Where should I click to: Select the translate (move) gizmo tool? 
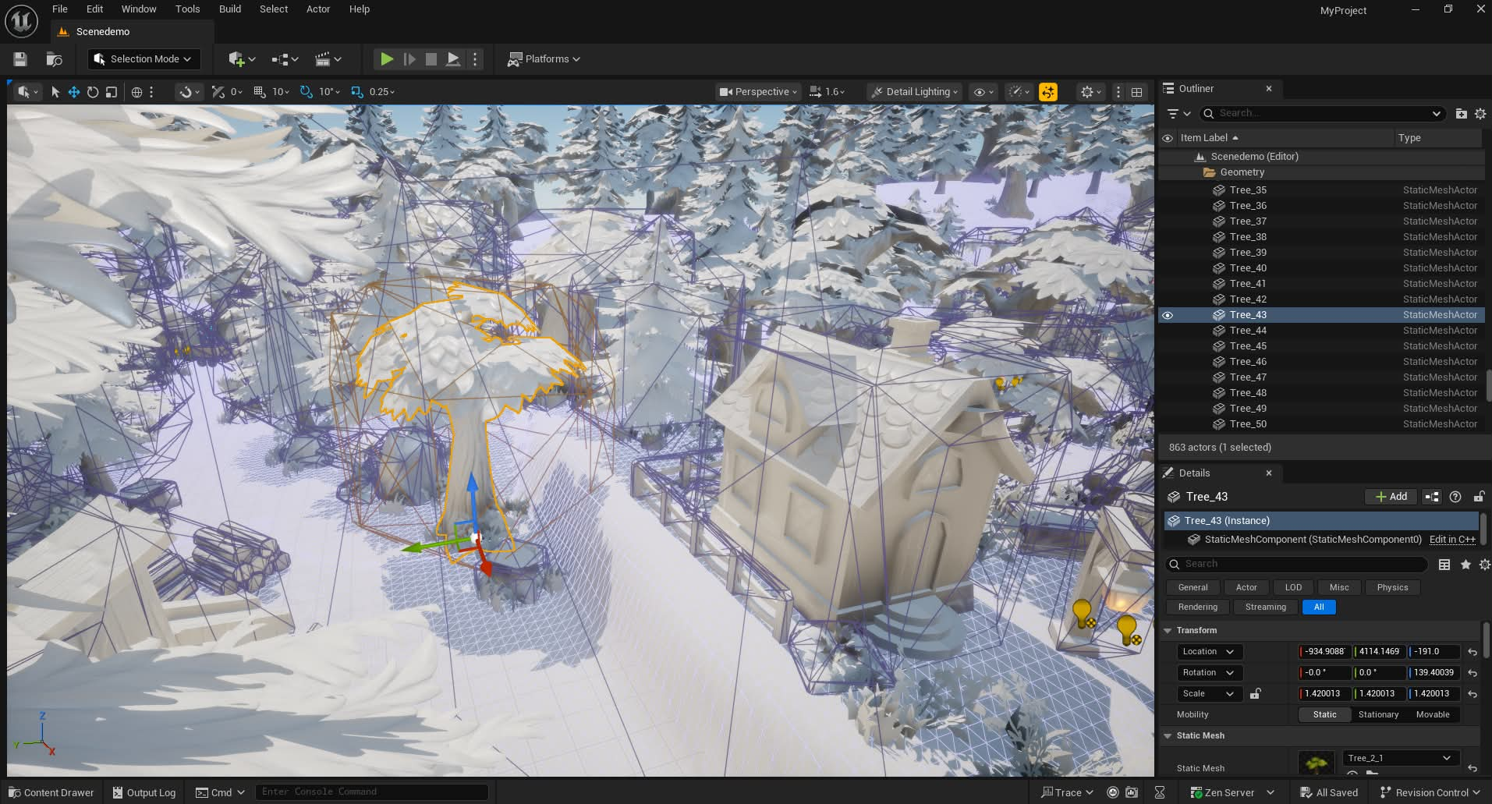[74, 92]
